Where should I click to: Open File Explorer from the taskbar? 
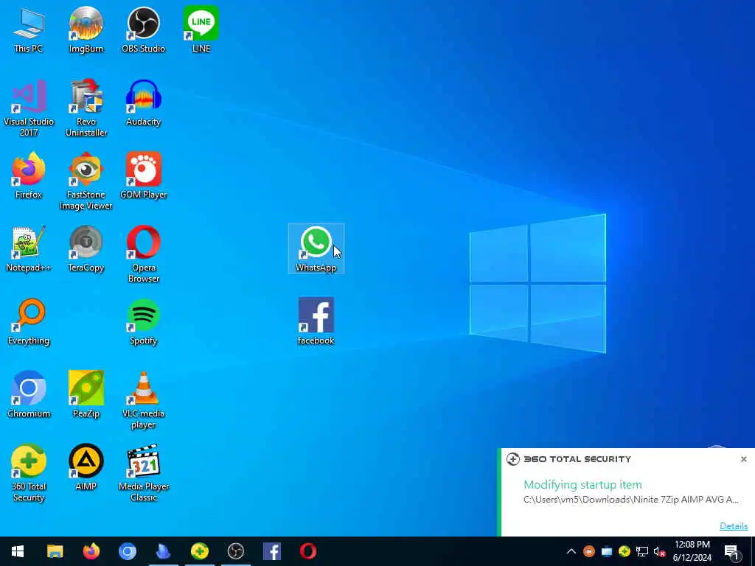click(x=55, y=551)
